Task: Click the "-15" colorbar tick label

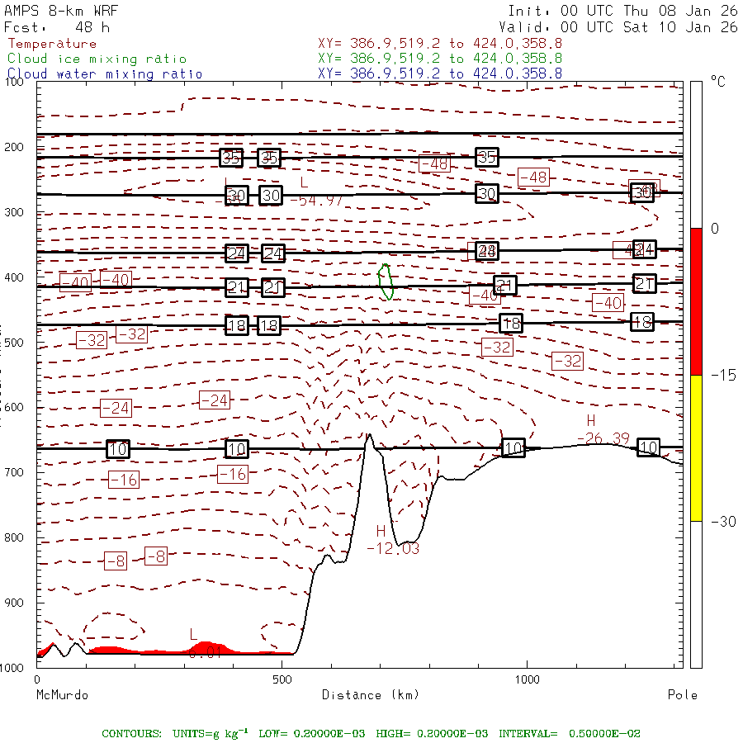Action: click(x=723, y=376)
